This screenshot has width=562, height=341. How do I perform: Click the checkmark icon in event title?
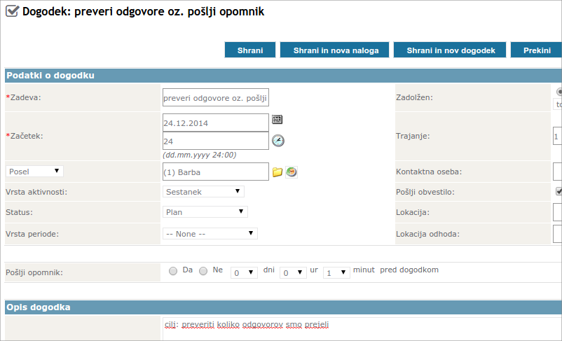tap(12, 11)
